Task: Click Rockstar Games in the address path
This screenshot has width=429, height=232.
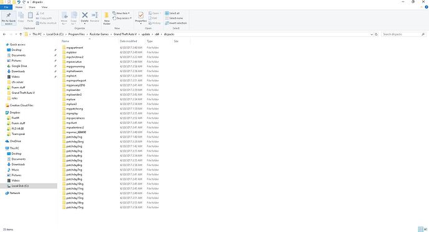Action: (99, 34)
